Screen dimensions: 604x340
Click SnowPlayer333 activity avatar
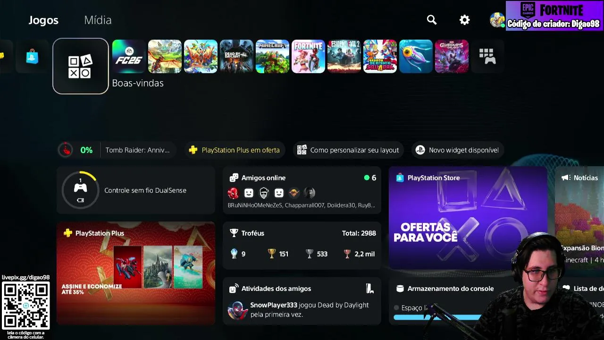pyautogui.click(x=237, y=310)
